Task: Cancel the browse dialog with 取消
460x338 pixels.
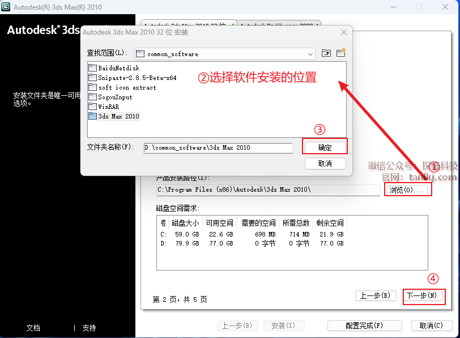Action: click(x=325, y=163)
